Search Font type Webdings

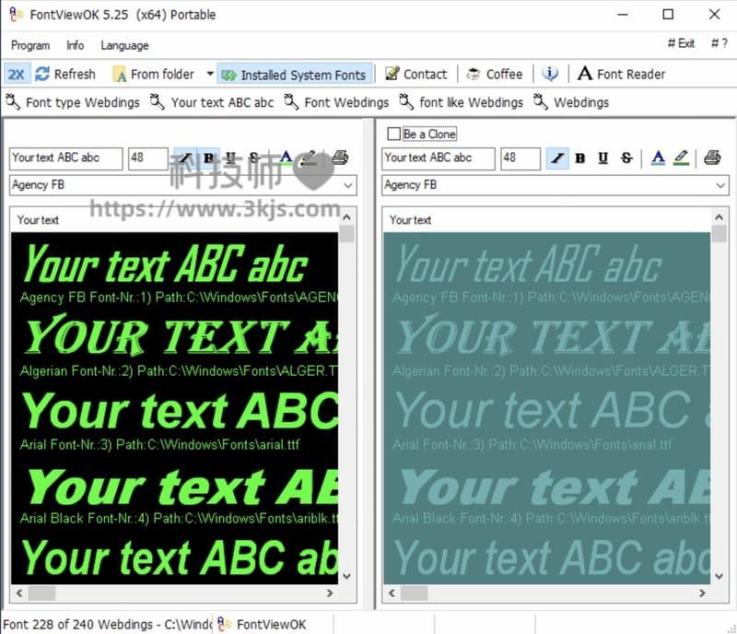[x=73, y=102]
